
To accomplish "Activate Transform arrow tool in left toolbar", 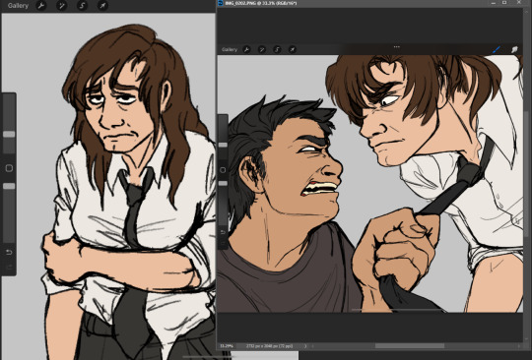I will 102,6.
